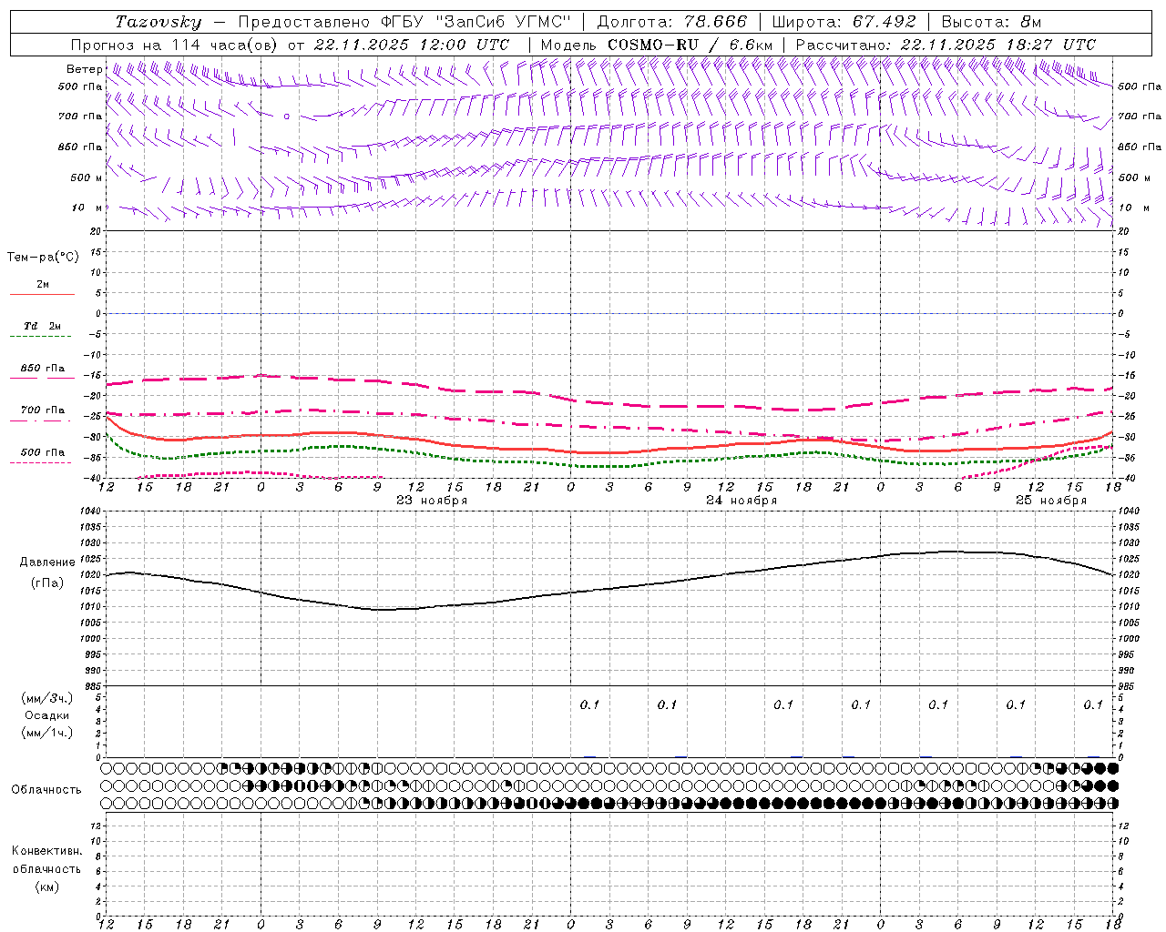Click the "(мм/3ч.)" precipitation unit label

click(x=47, y=698)
